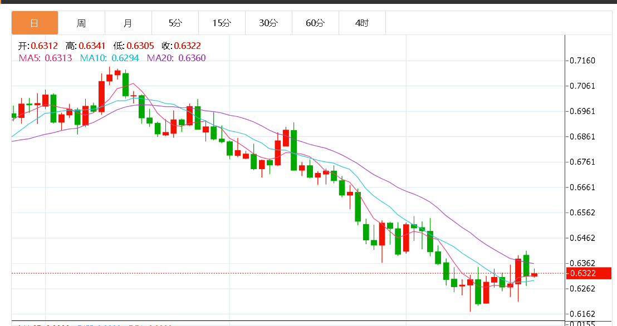Switch to the 月 monthly tab

pyautogui.click(x=128, y=23)
